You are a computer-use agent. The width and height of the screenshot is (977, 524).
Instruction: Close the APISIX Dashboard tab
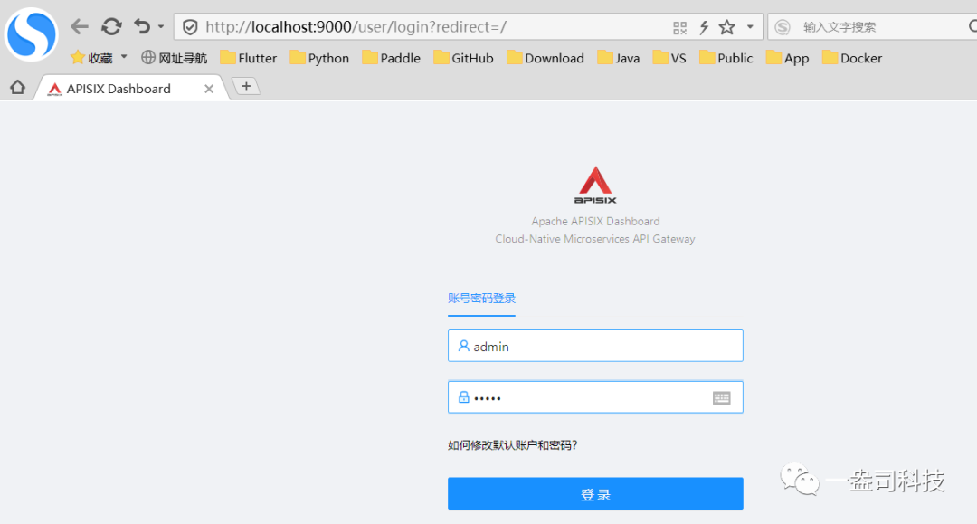209,89
